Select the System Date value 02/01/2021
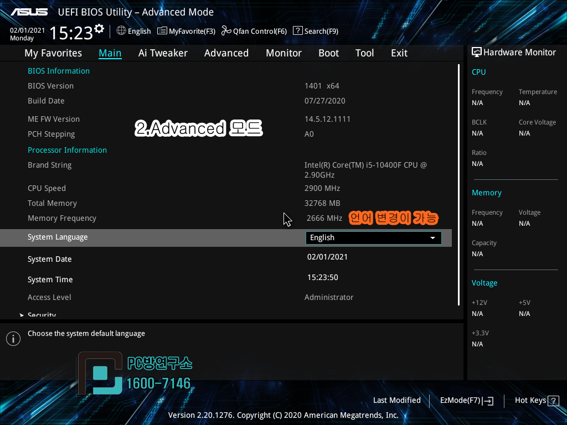 pyautogui.click(x=327, y=257)
